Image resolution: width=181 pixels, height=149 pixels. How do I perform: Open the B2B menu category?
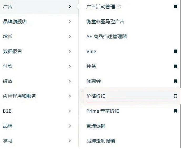coord(39,111)
